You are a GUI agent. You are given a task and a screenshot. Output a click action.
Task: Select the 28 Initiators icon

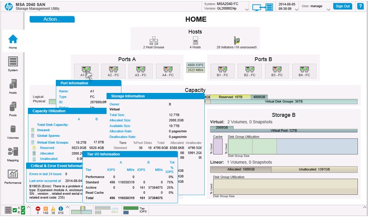click(x=236, y=41)
